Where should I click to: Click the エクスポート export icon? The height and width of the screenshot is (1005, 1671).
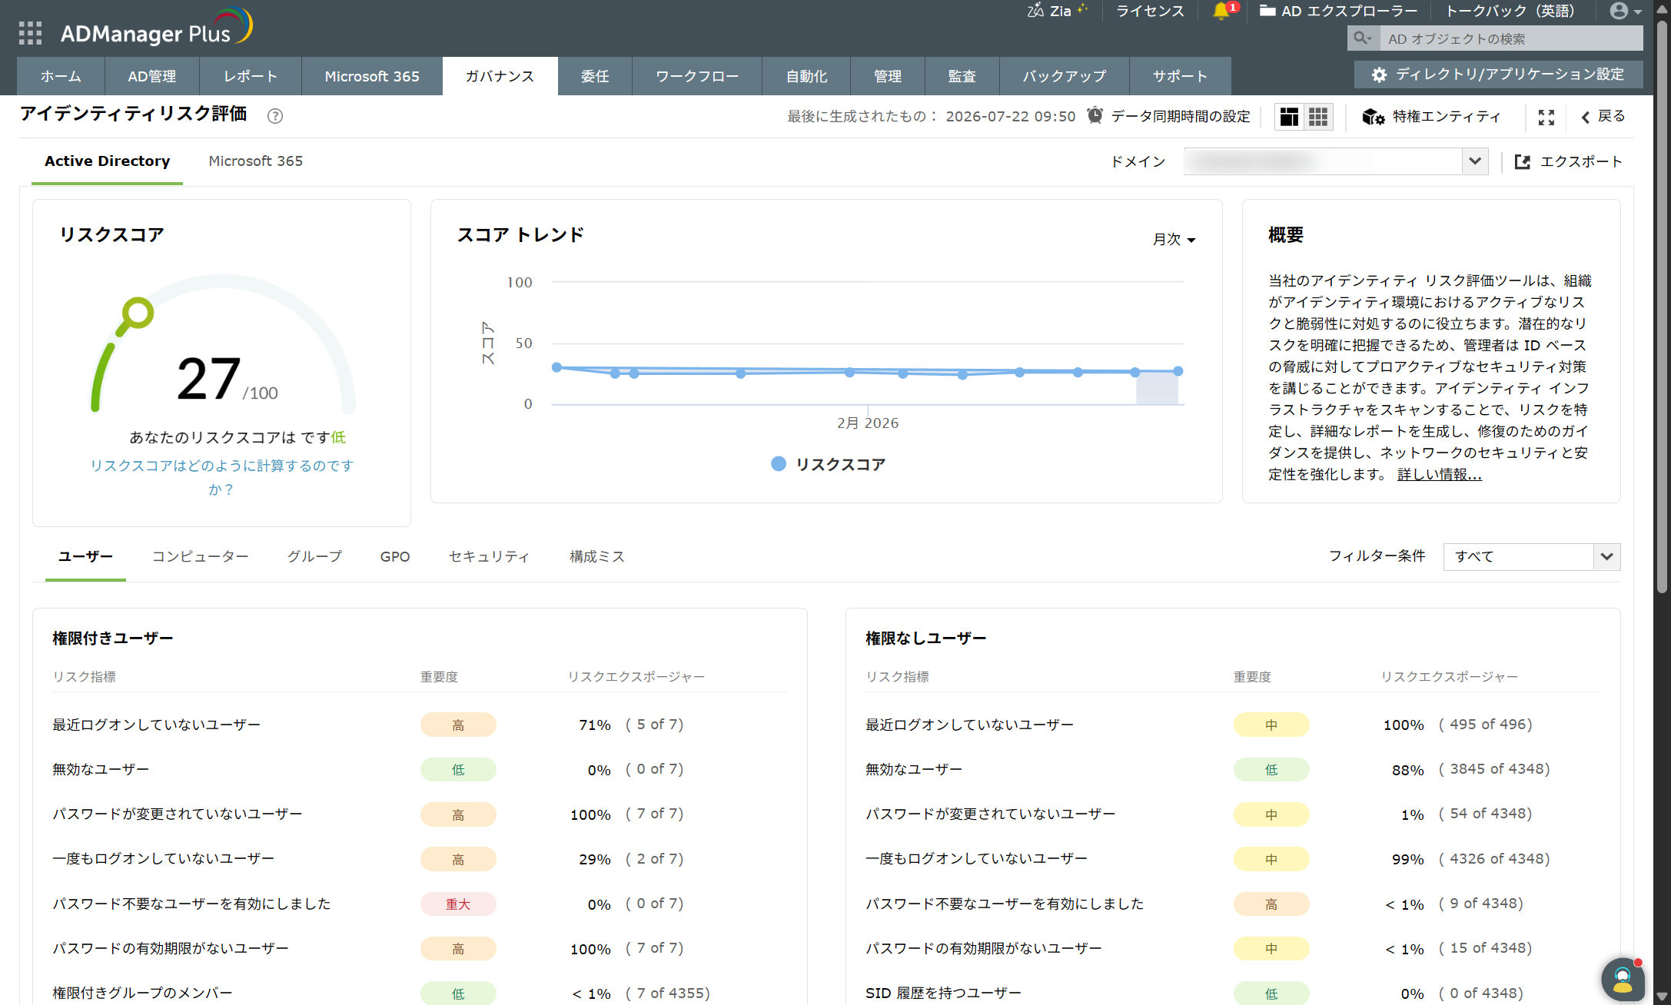coord(1522,161)
